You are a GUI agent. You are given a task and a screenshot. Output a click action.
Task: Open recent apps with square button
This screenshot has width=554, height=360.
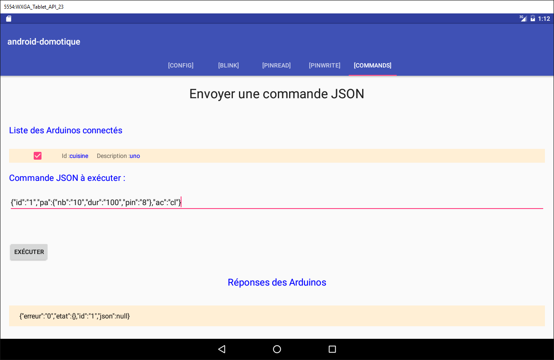(332, 349)
